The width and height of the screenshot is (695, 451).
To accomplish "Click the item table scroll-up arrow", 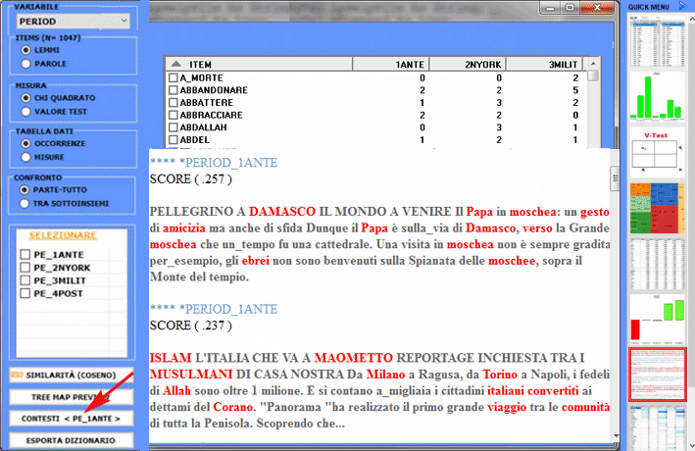I will tap(593, 64).
